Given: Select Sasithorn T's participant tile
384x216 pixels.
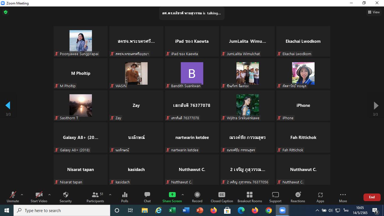Looking at the screenshot, I should tap(81, 105).
